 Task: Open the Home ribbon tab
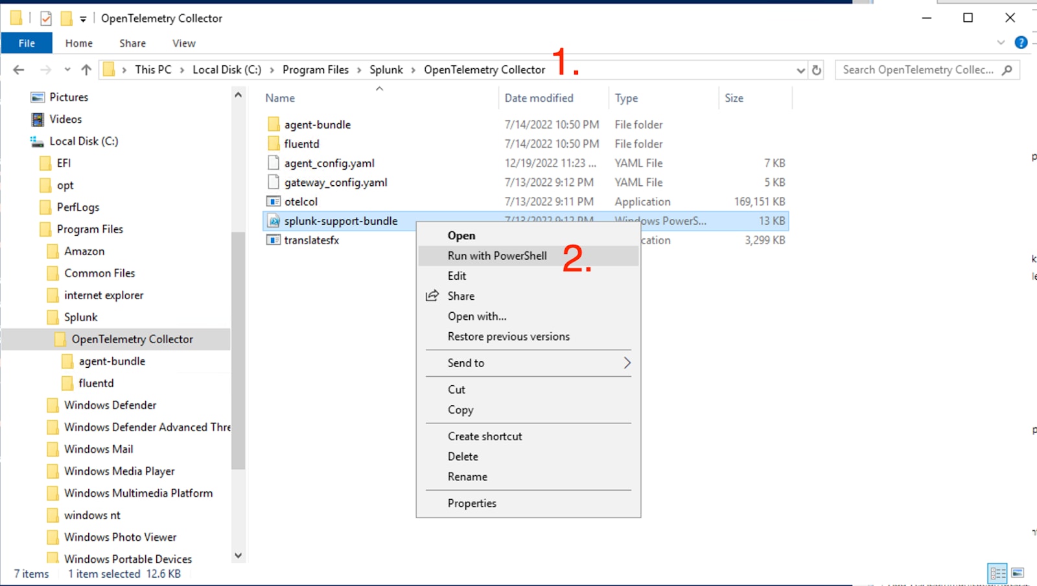coord(79,43)
